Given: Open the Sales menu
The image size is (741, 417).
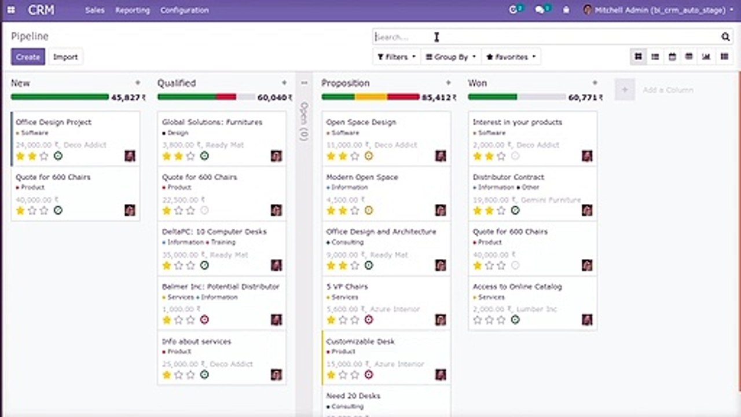Looking at the screenshot, I should click(94, 10).
